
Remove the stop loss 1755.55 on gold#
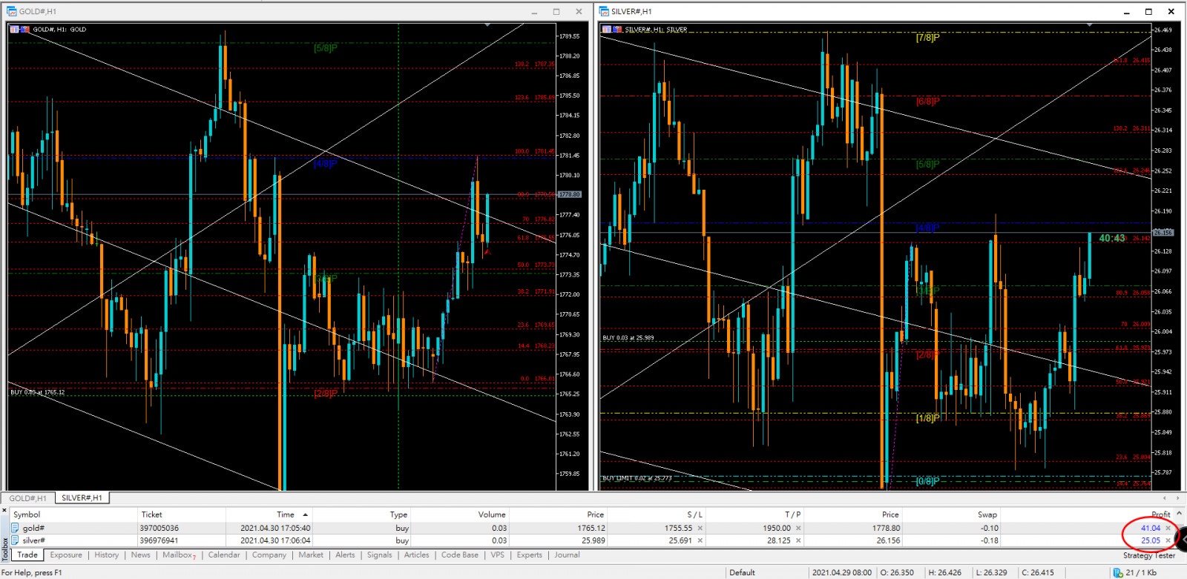(x=700, y=529)
